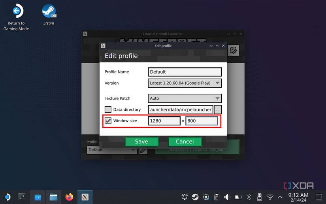Uncheck the Window size checkbox
Screen dimensions: 326x204
coord(108,121)
